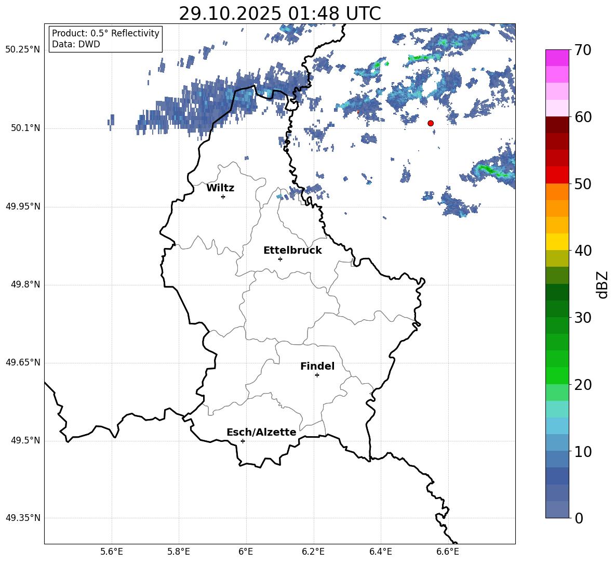Click the 60 value on colorbar
Image resolution: width=615 pixels, height=562 pixels.
click(x=583, y=117)
